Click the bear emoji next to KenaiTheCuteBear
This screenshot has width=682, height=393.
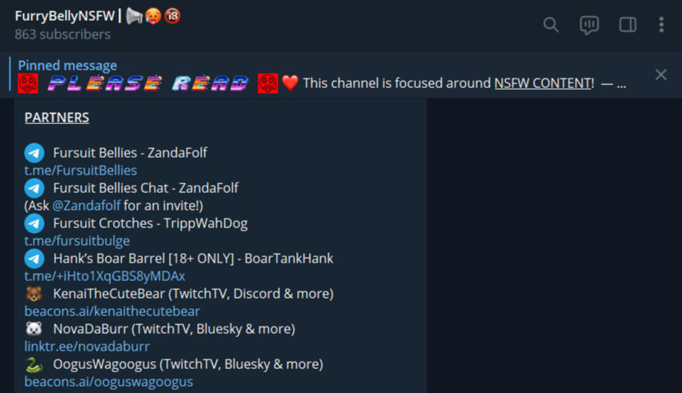point(34,294)
